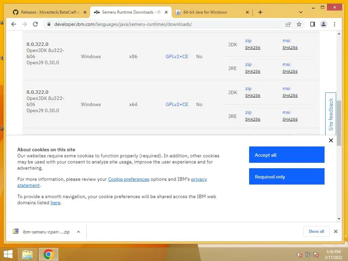Click the page vertical scrollbar thumb

pyautogui.click(x=339, y=123)
